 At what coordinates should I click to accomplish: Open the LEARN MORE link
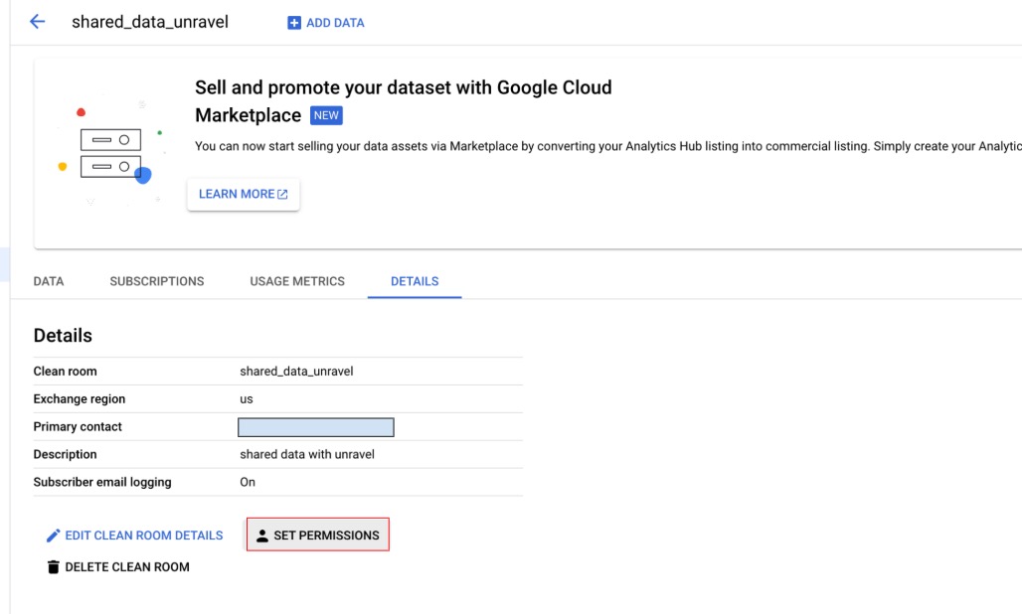(237, 194)
